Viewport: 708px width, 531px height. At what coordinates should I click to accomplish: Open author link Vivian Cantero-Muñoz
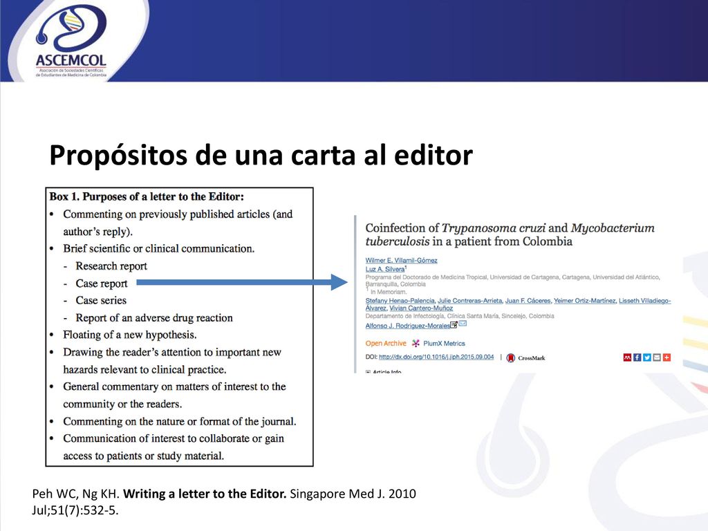click(x=421, y=308)
